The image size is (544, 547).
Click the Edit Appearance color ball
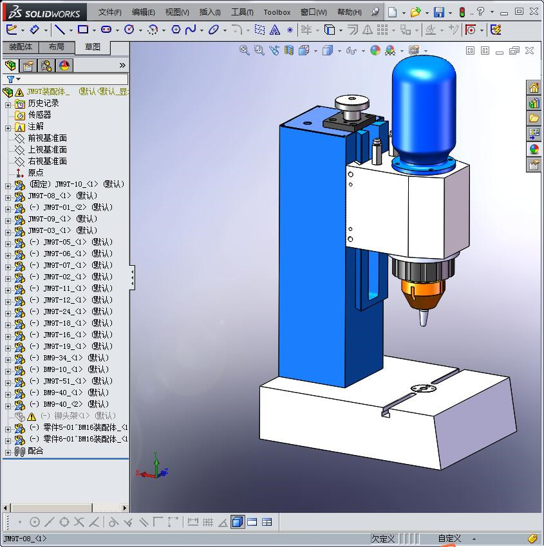[375, 51]
